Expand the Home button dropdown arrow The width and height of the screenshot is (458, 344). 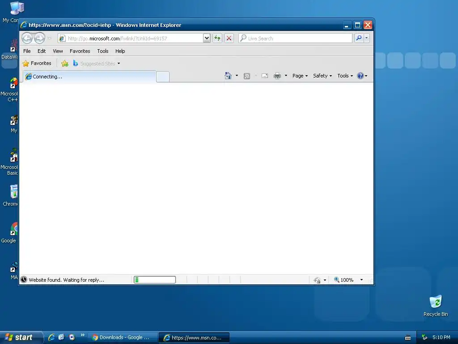[x=237, y=76]
